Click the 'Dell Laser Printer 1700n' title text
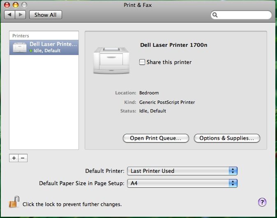The height and width of the screenshot is (218, 277). [174, 45]
